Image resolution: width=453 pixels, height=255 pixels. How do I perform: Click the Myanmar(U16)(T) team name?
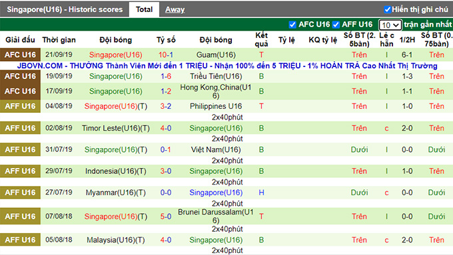(x=115, y=193)
